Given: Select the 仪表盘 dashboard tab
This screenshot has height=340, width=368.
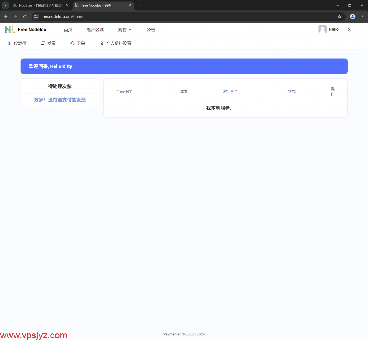Looking at the screenshot, I should tap(17, 43).
